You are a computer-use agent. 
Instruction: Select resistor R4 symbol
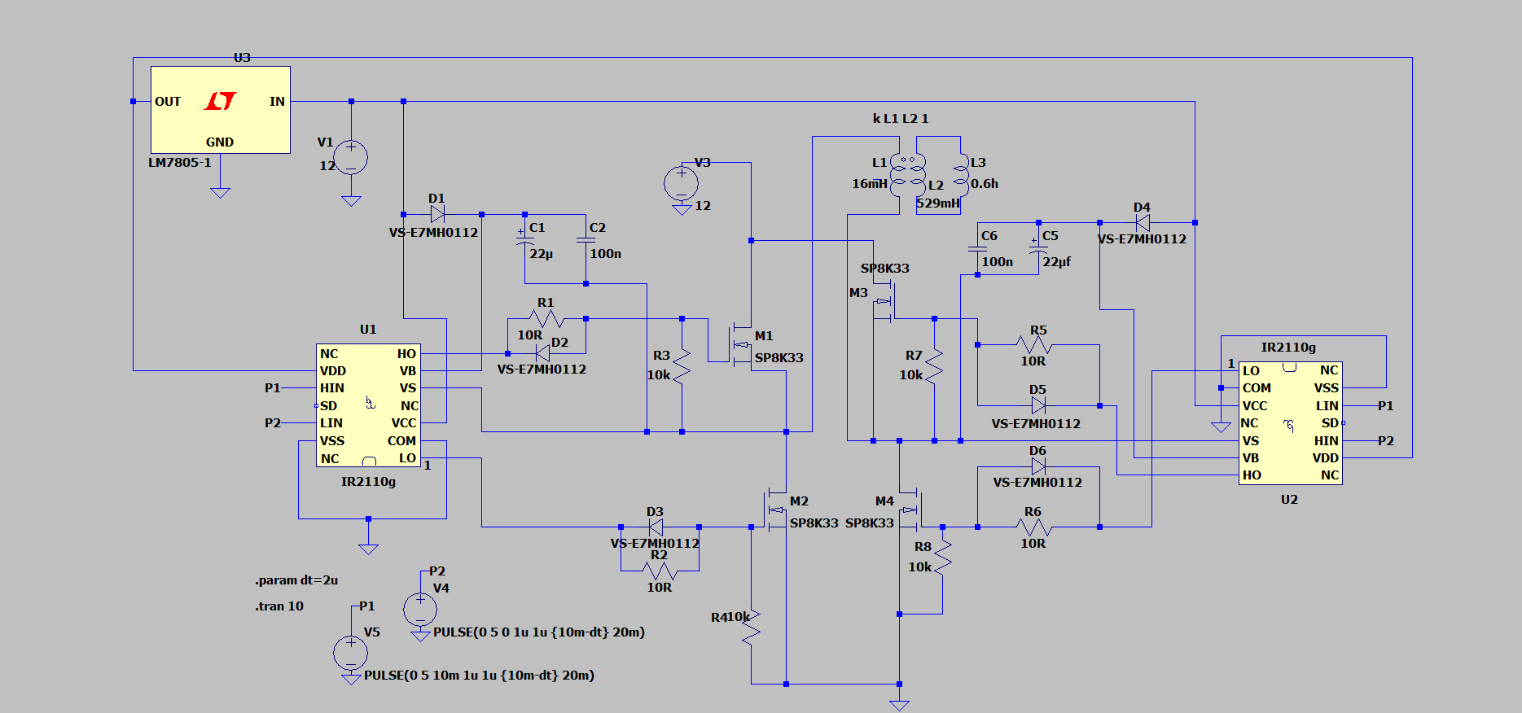751,627
